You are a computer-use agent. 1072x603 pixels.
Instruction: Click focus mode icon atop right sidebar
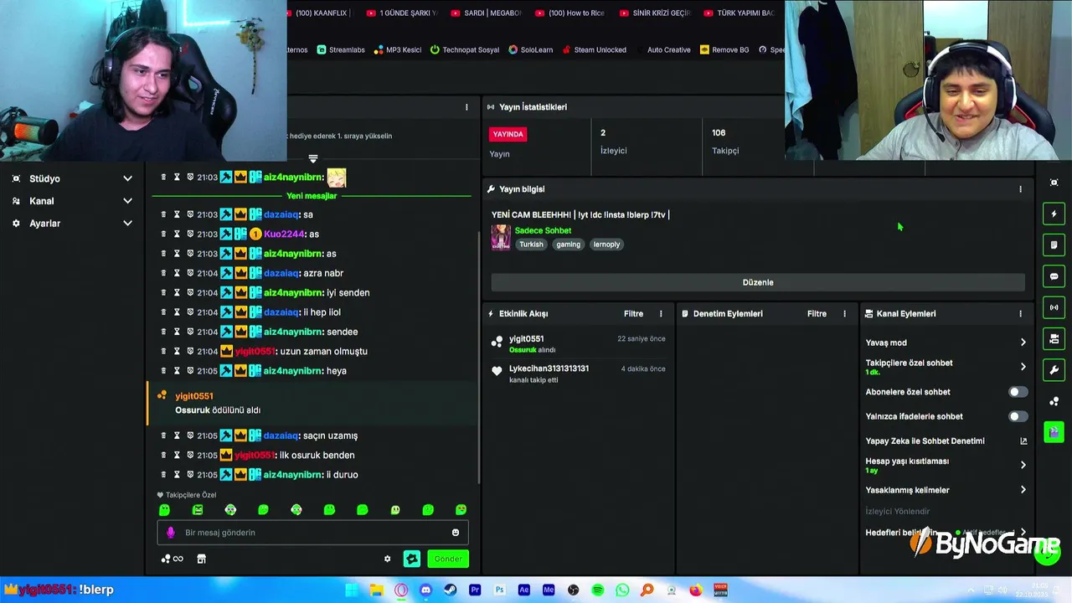pyautogui.click(x=1054, y=183)
